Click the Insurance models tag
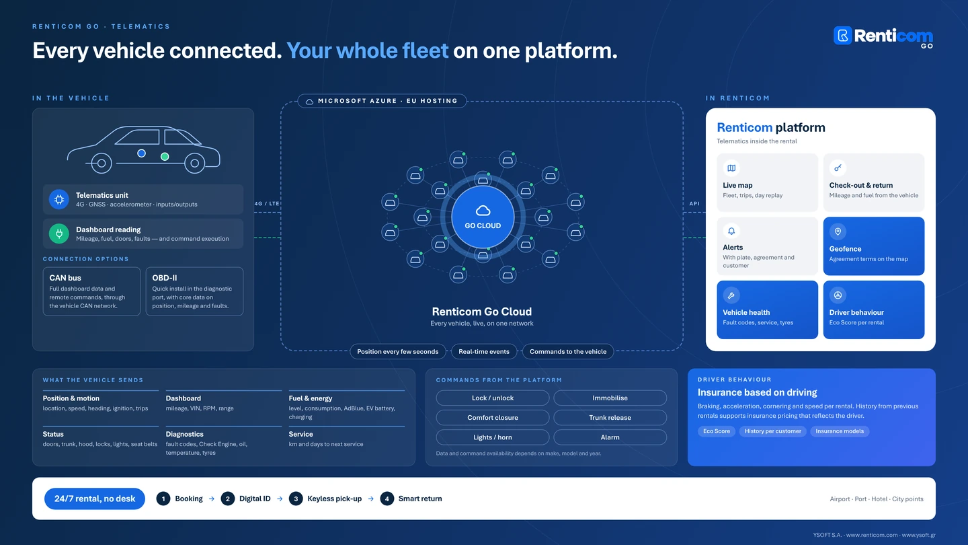The width and height of the screenshot is (968, 545). pyautogui.click(x=840, y=431)
